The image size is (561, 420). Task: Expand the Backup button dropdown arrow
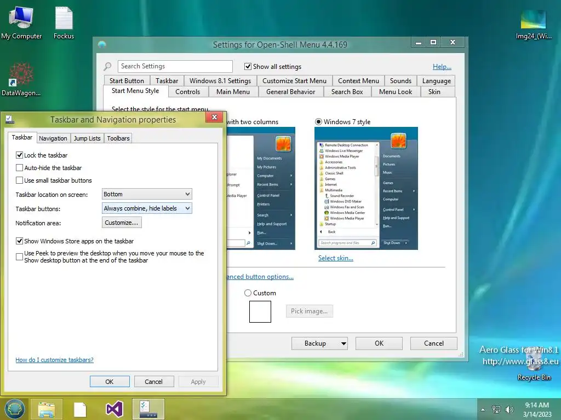tap(344, 343)
